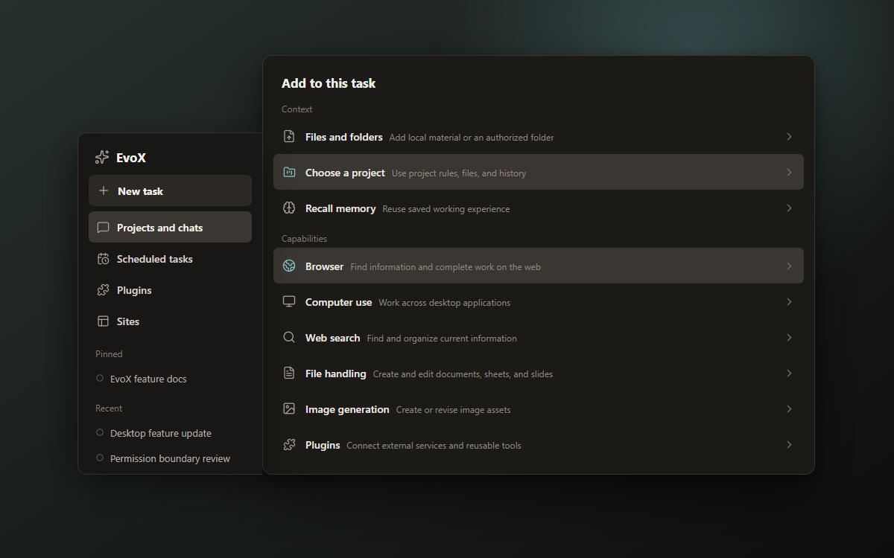Expand the Capabilities Plugins row chevron
The image size is (894, 558).
click(789, 444)
